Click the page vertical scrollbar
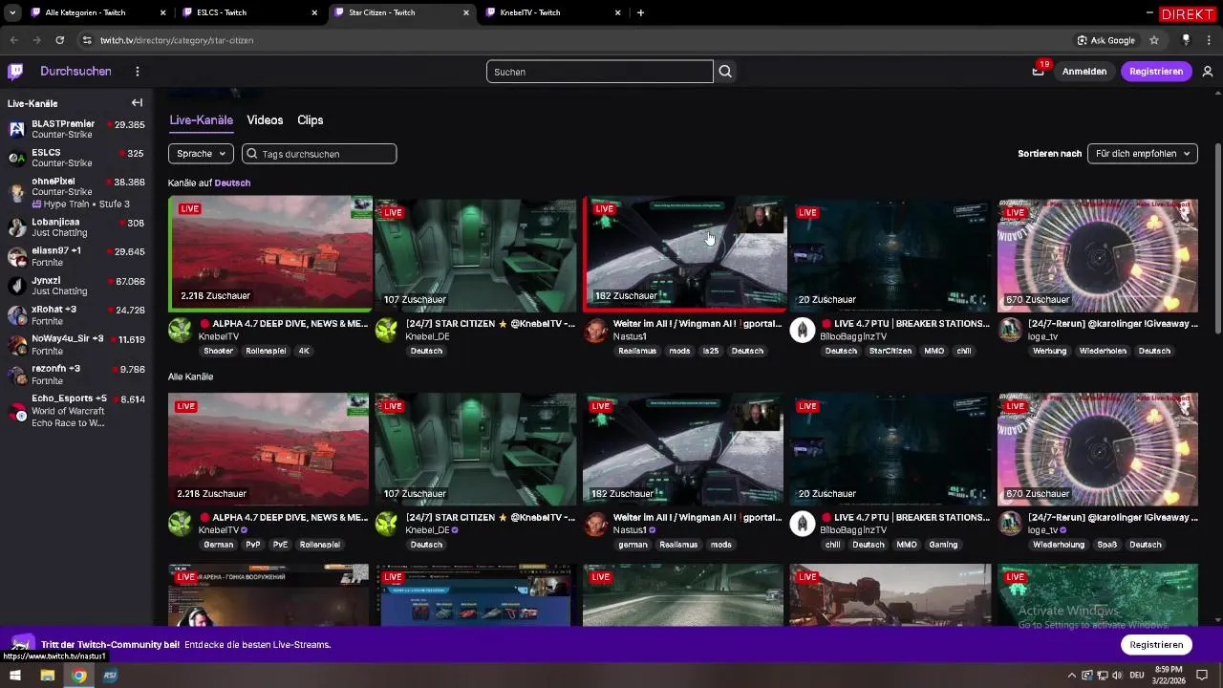 (x=1217, y=239)
